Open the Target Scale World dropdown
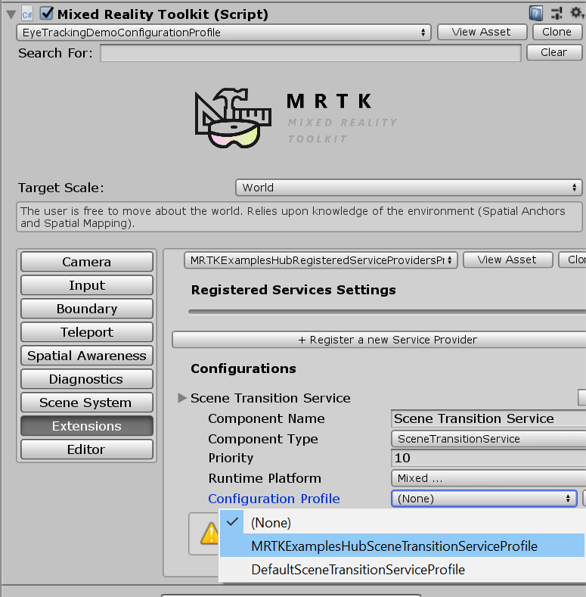Image resolution: width=586 pixels, height=597 pixels. 409,188
